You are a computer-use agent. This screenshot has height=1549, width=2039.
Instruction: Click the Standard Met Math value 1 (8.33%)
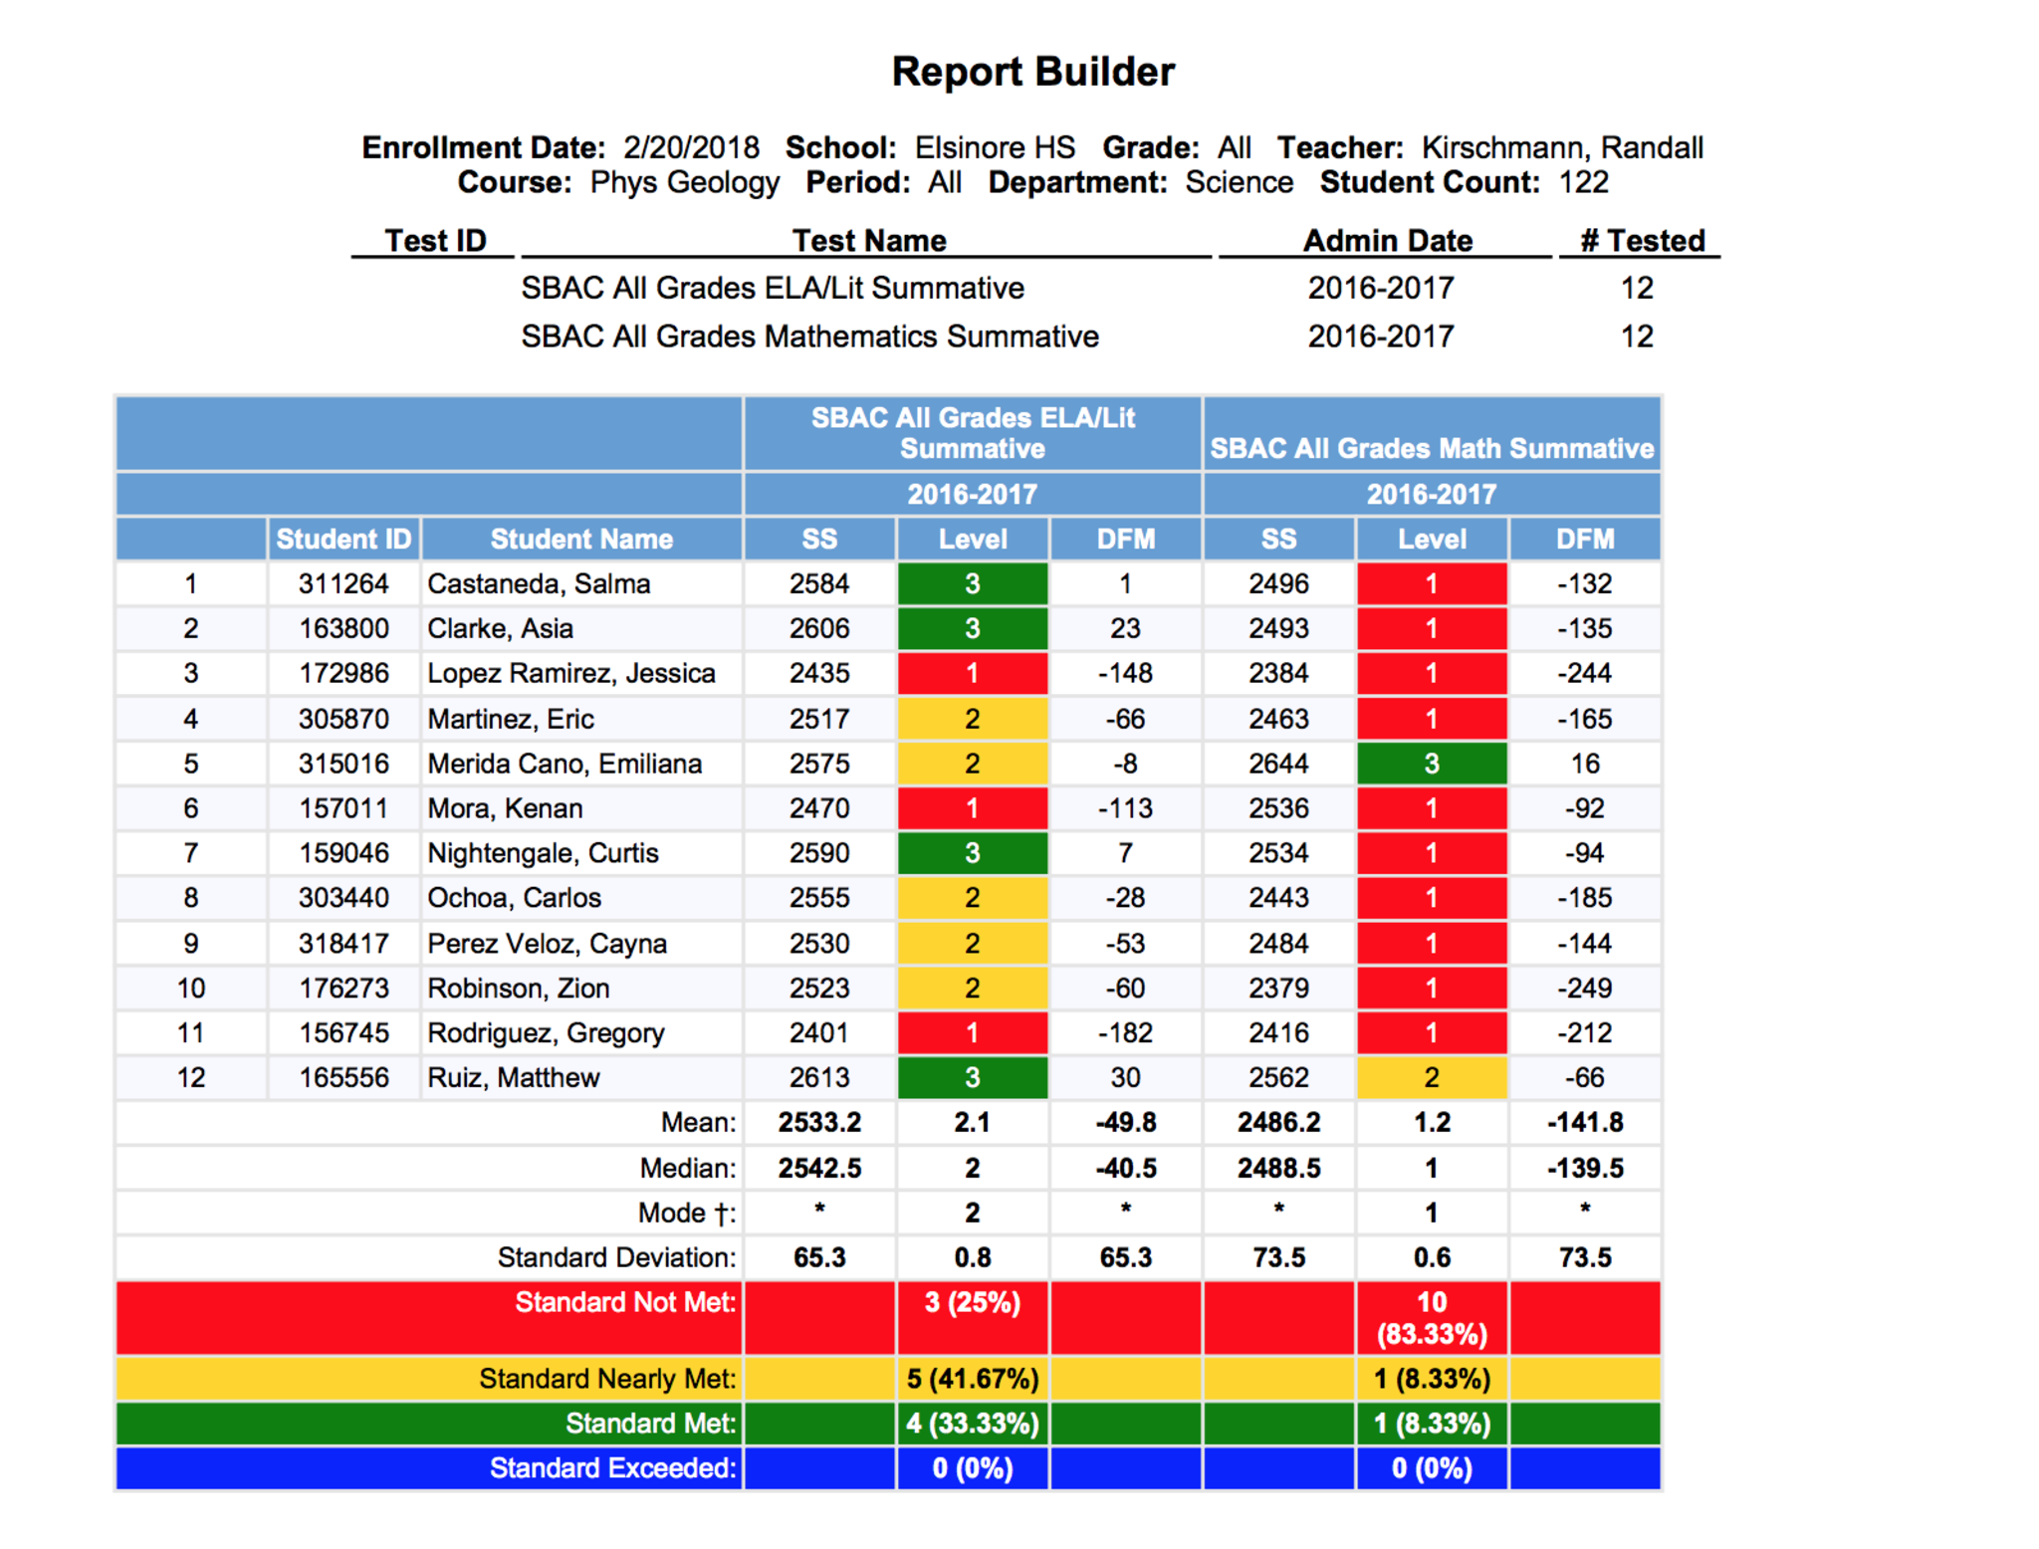[x=1431, y=1424]
